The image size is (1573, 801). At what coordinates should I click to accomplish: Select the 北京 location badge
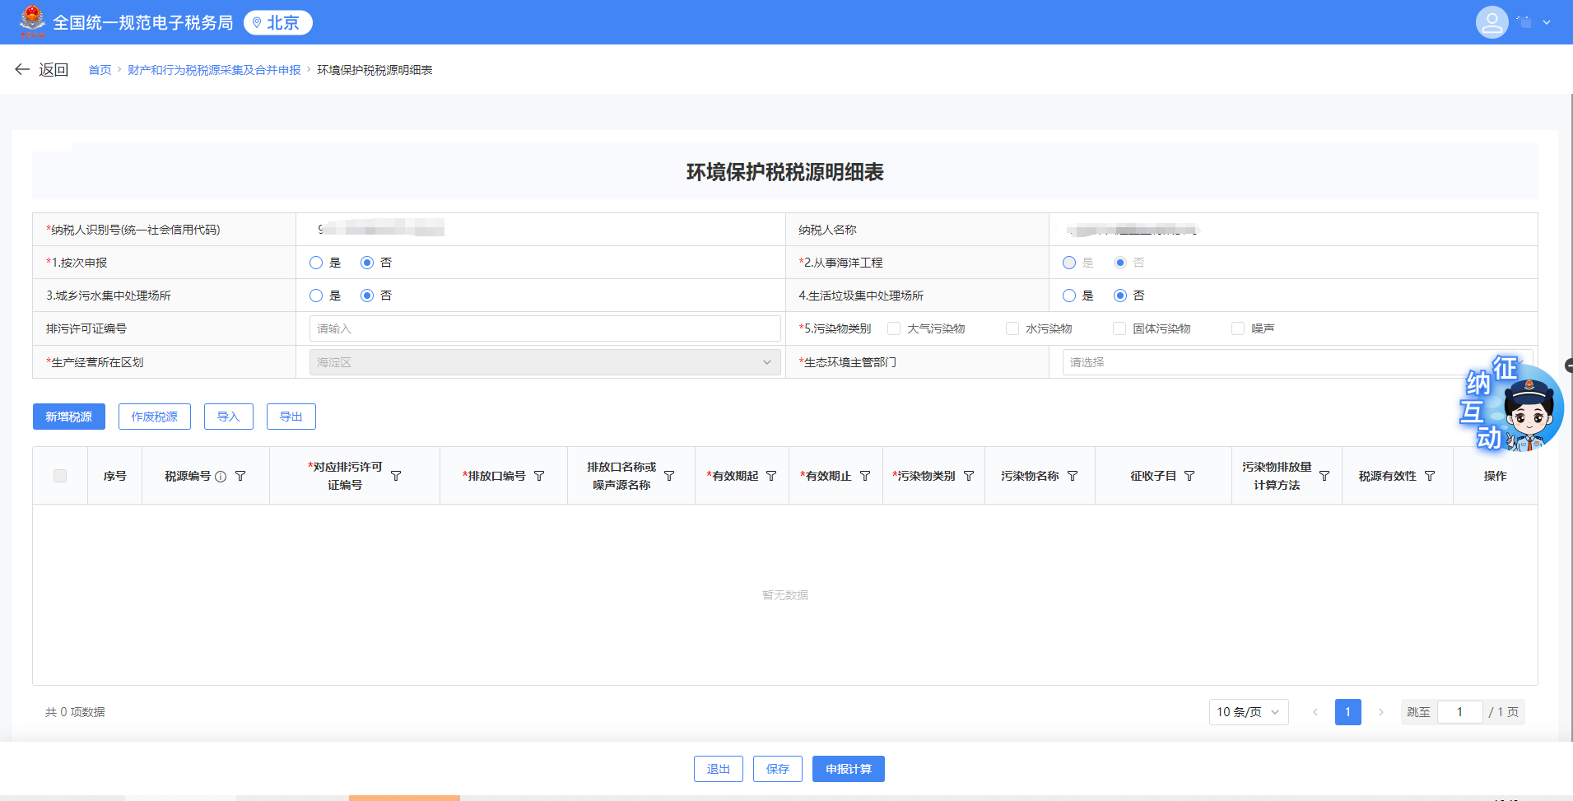[x=278, y=22]
